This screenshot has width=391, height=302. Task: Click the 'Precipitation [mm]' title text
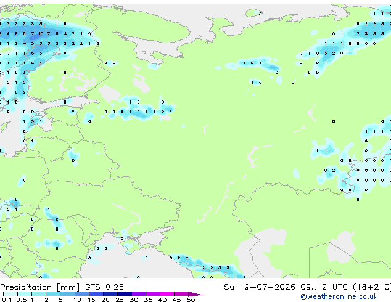pos(40,287)
